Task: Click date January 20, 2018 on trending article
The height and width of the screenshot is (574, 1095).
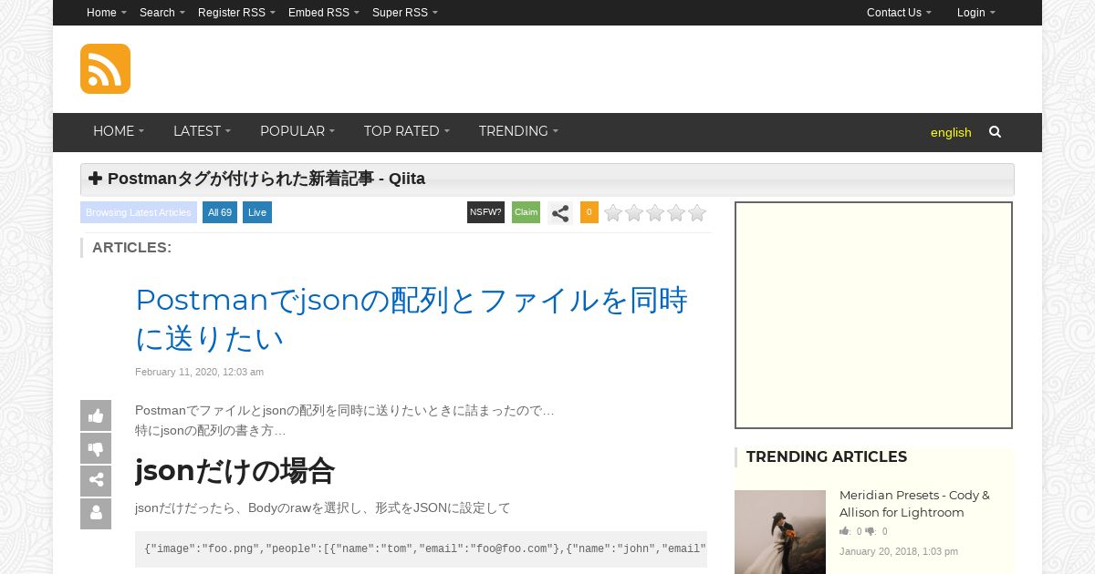Action: pyautogui.click(x=899, y=551)
